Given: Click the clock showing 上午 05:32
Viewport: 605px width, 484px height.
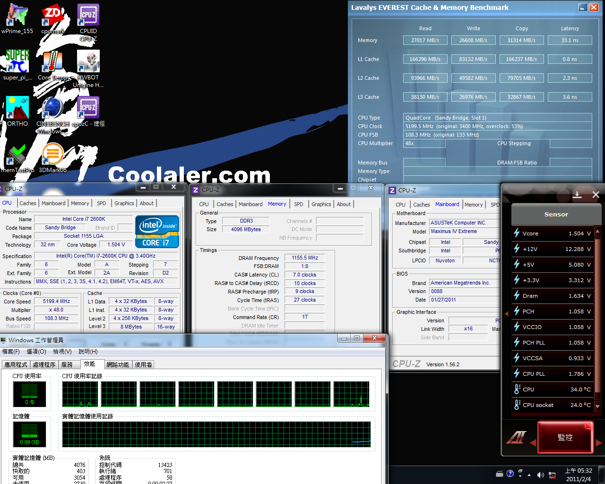Looking at the screenshot, I should 579,475.
